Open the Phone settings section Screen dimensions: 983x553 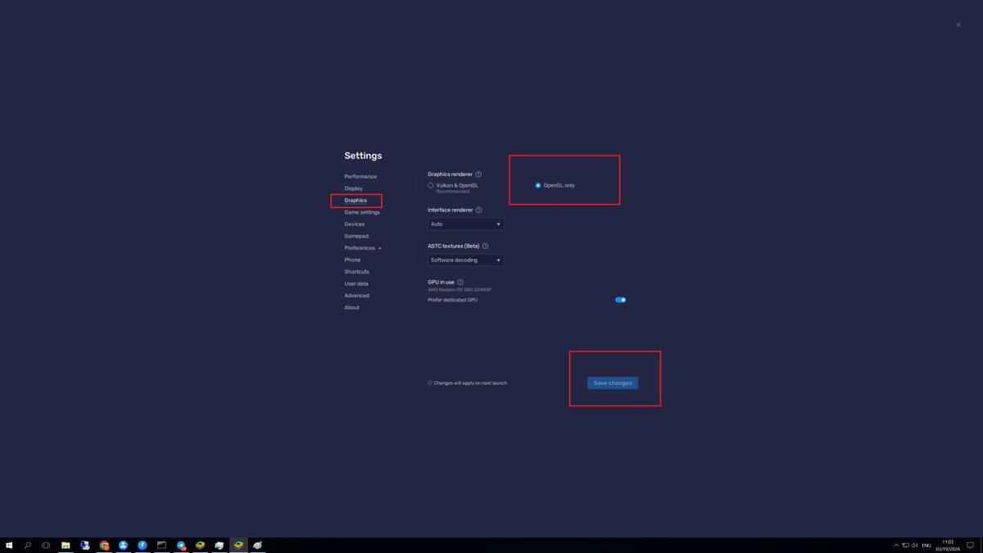tap(352, 260)
